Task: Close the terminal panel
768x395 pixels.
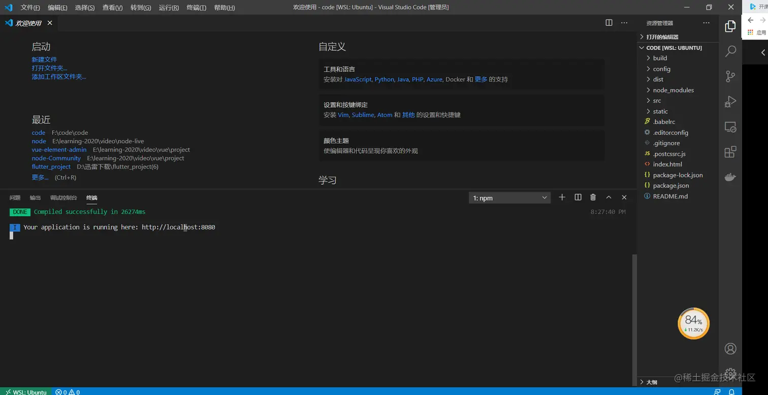Action: coord(624,197)
